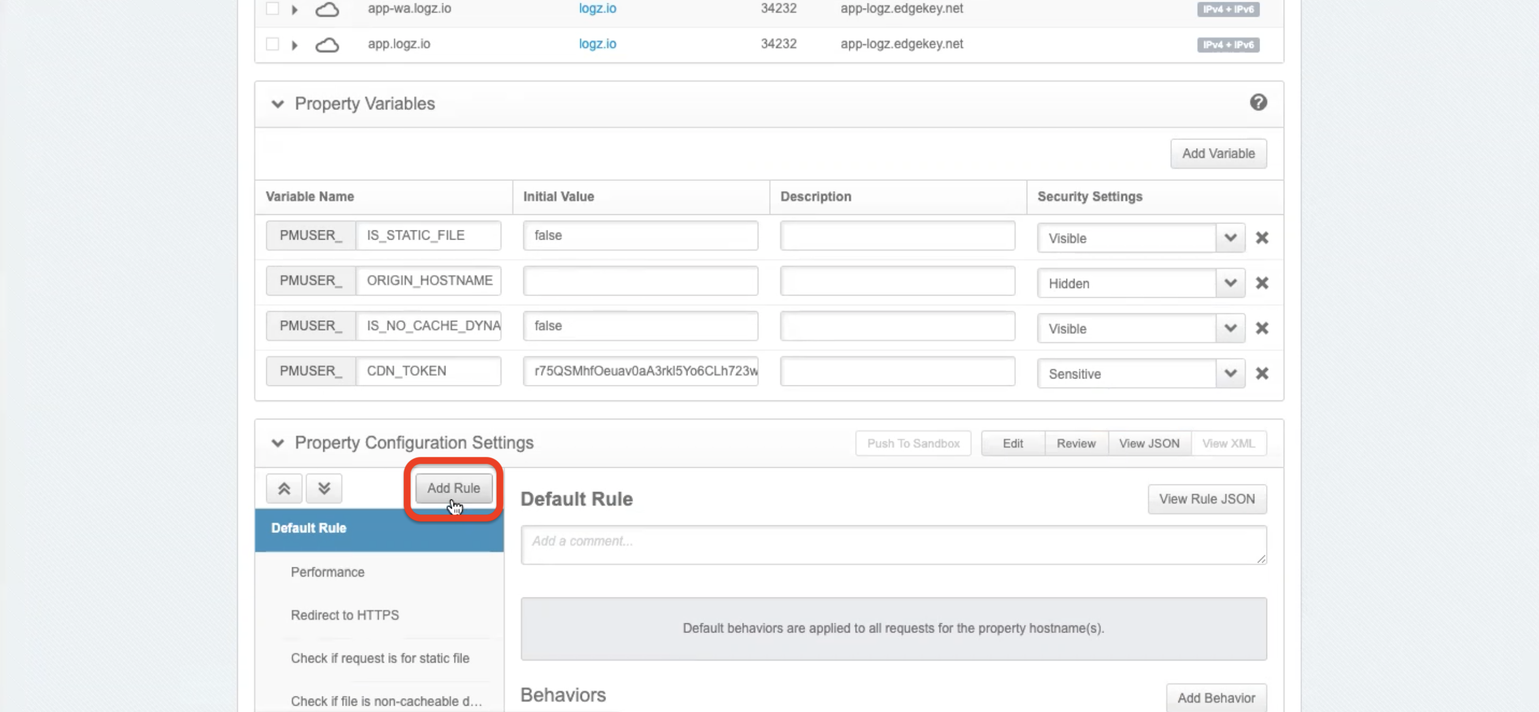Collapse the Property Variables section
Image resolution: width=1539 pixels, height=712 pixels.
277,104
